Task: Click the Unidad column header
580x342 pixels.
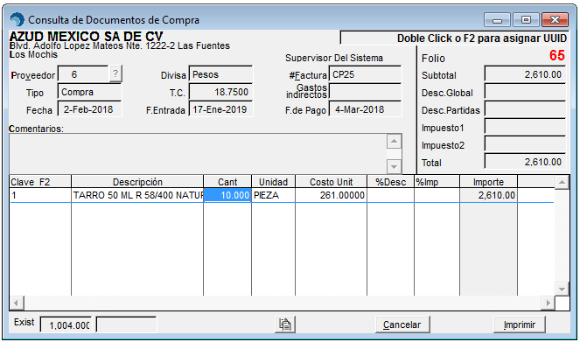Action: (x=273, y=182)
